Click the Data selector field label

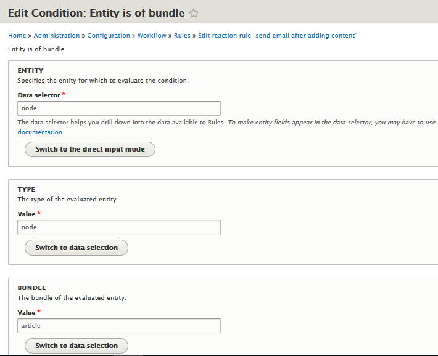point(39,95)
